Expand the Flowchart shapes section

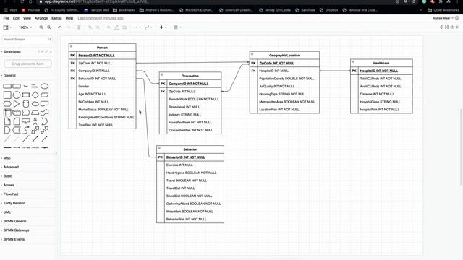(11, 194)
